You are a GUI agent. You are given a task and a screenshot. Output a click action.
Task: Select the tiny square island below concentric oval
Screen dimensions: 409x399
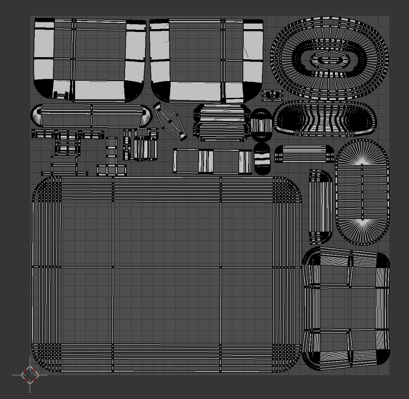pos(272,95)
